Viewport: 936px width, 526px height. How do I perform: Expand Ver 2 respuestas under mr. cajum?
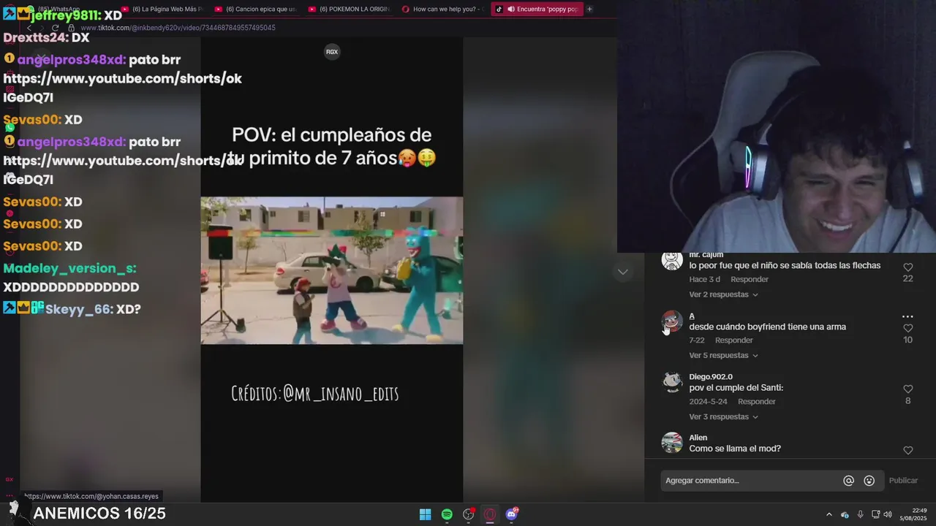[x=723, y=294]
